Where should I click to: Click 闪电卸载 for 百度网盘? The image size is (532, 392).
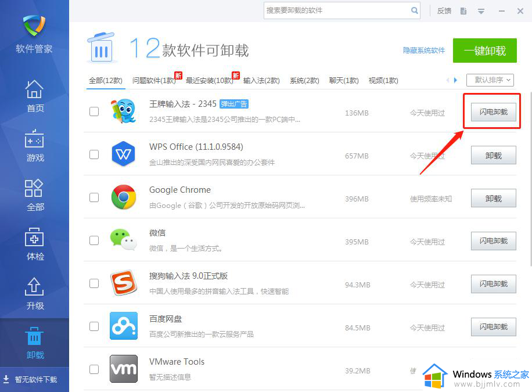[493, 327]
